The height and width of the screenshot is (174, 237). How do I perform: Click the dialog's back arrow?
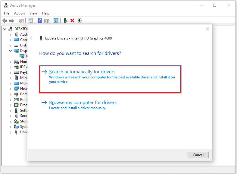point(32,38)
